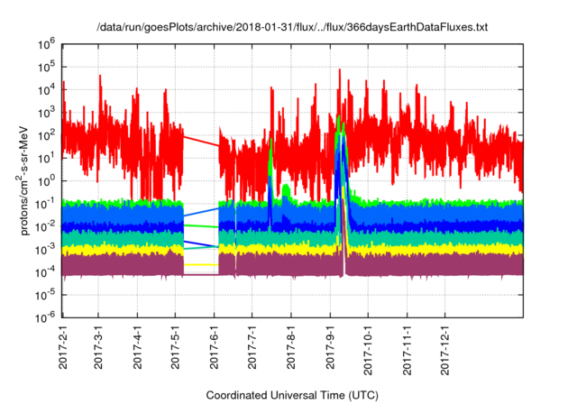
Task: Click the green bump near 2017-8-1
Action: [287, 191]
